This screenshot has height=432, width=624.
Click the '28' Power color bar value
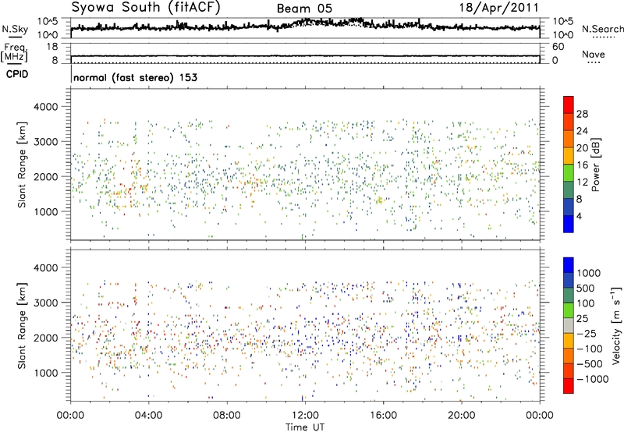pyautogui.click(x=582, y=114)
